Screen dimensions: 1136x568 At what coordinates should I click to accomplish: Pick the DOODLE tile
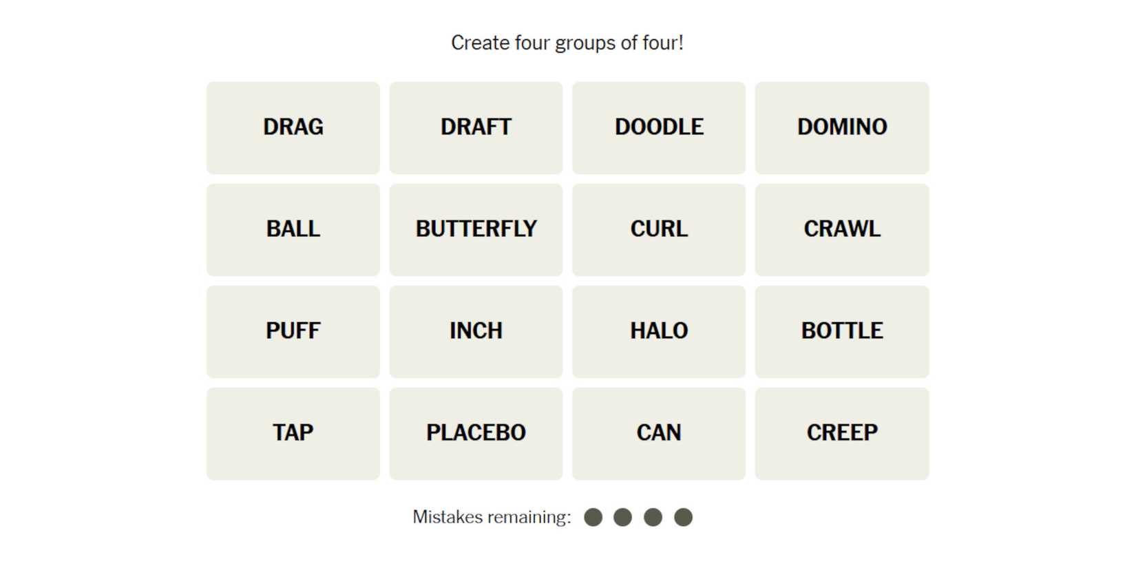click(659, 127)
